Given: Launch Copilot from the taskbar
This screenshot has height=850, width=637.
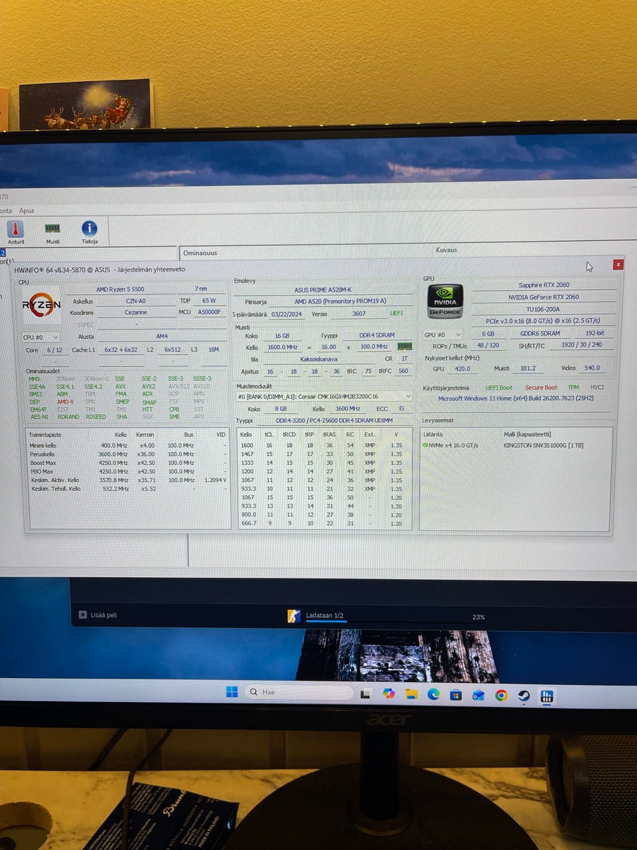Looking at the screenshot, I should coord(389,693).
